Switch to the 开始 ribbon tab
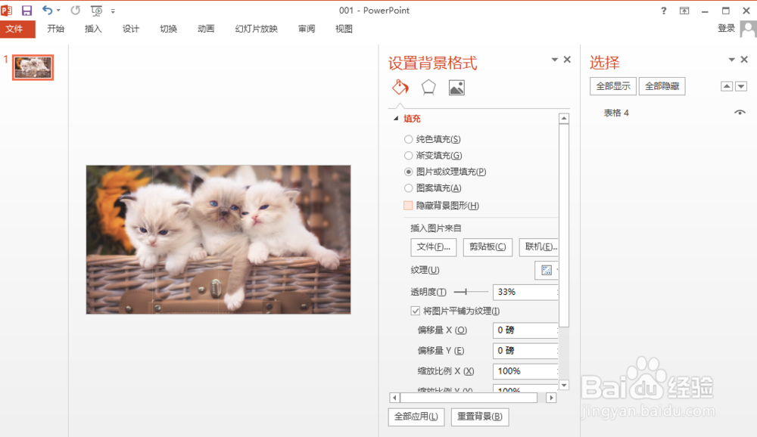 55,29
